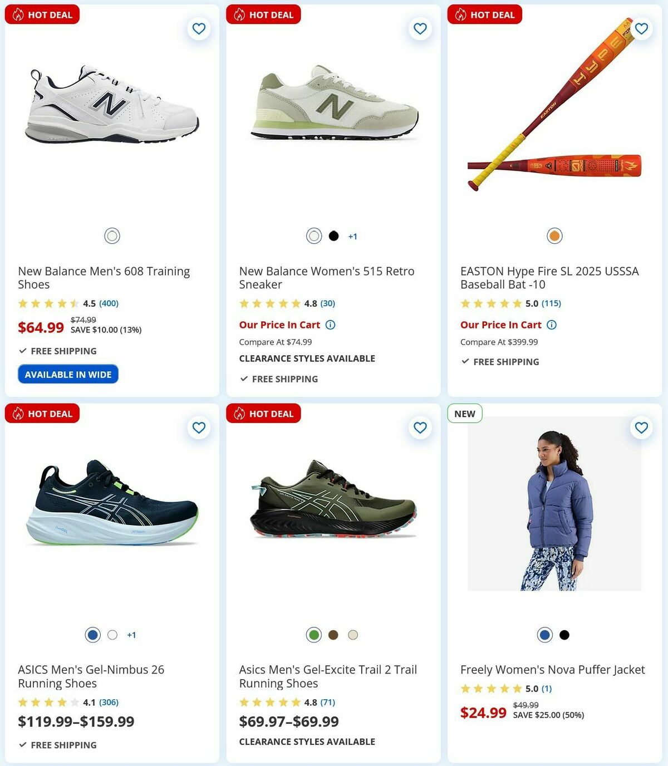Favorite the Women's 515 Retro Sneaker
This screenshot has height=766, width=668.
coord(420,28)
